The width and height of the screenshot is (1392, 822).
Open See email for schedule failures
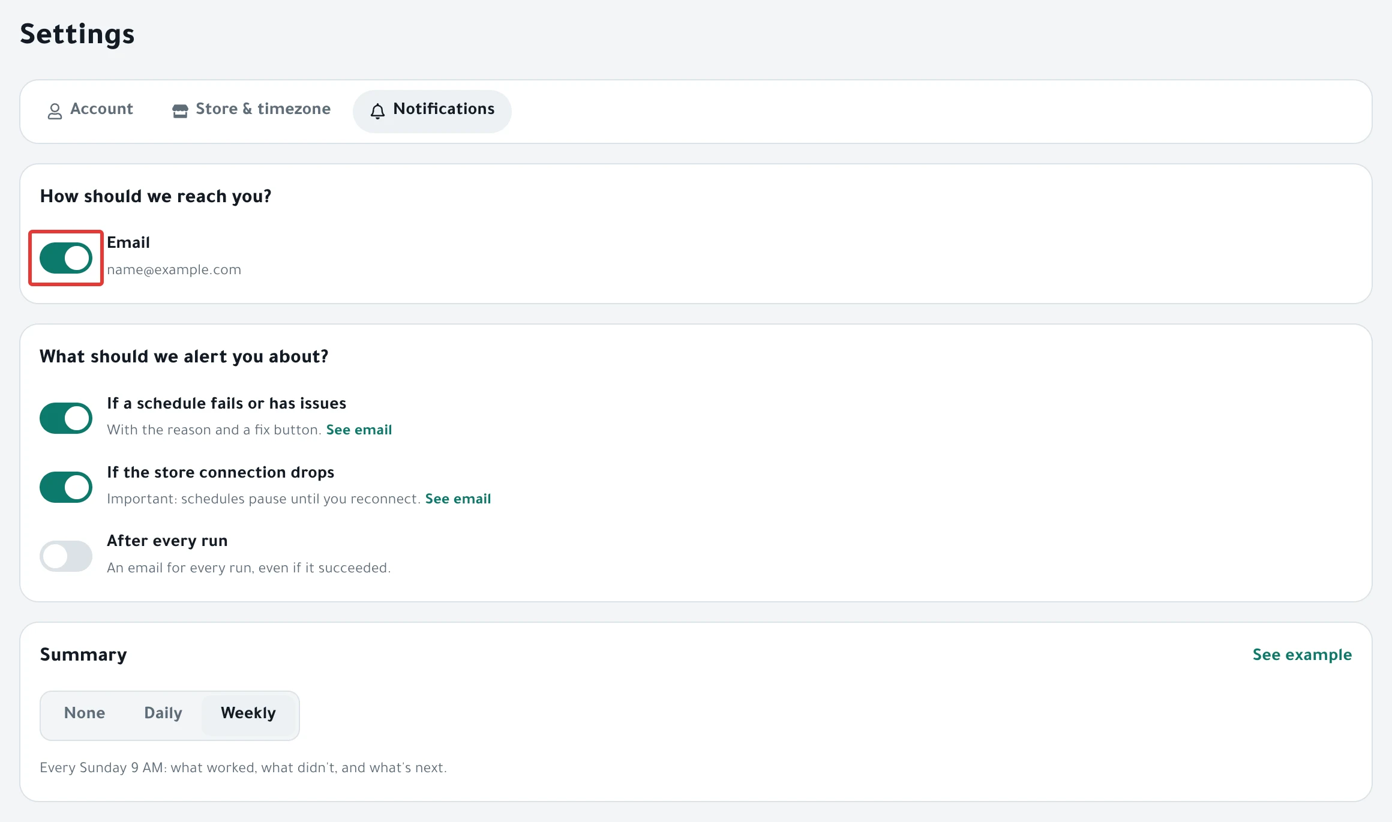tap(359, 430)
